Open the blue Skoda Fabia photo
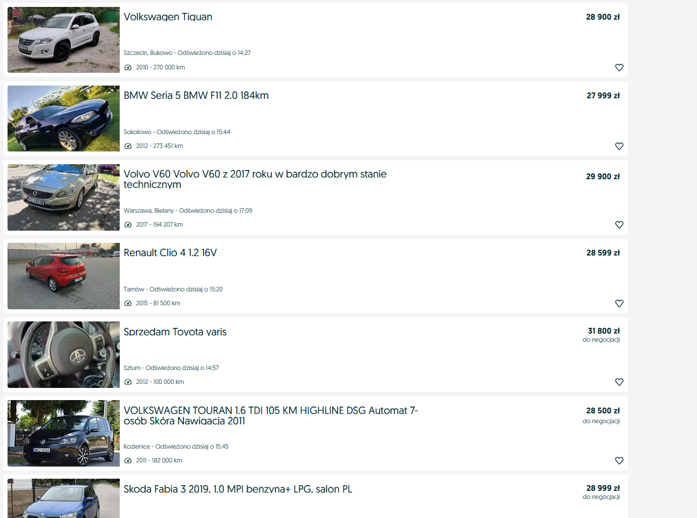697x518 pixels. point(64,498)
